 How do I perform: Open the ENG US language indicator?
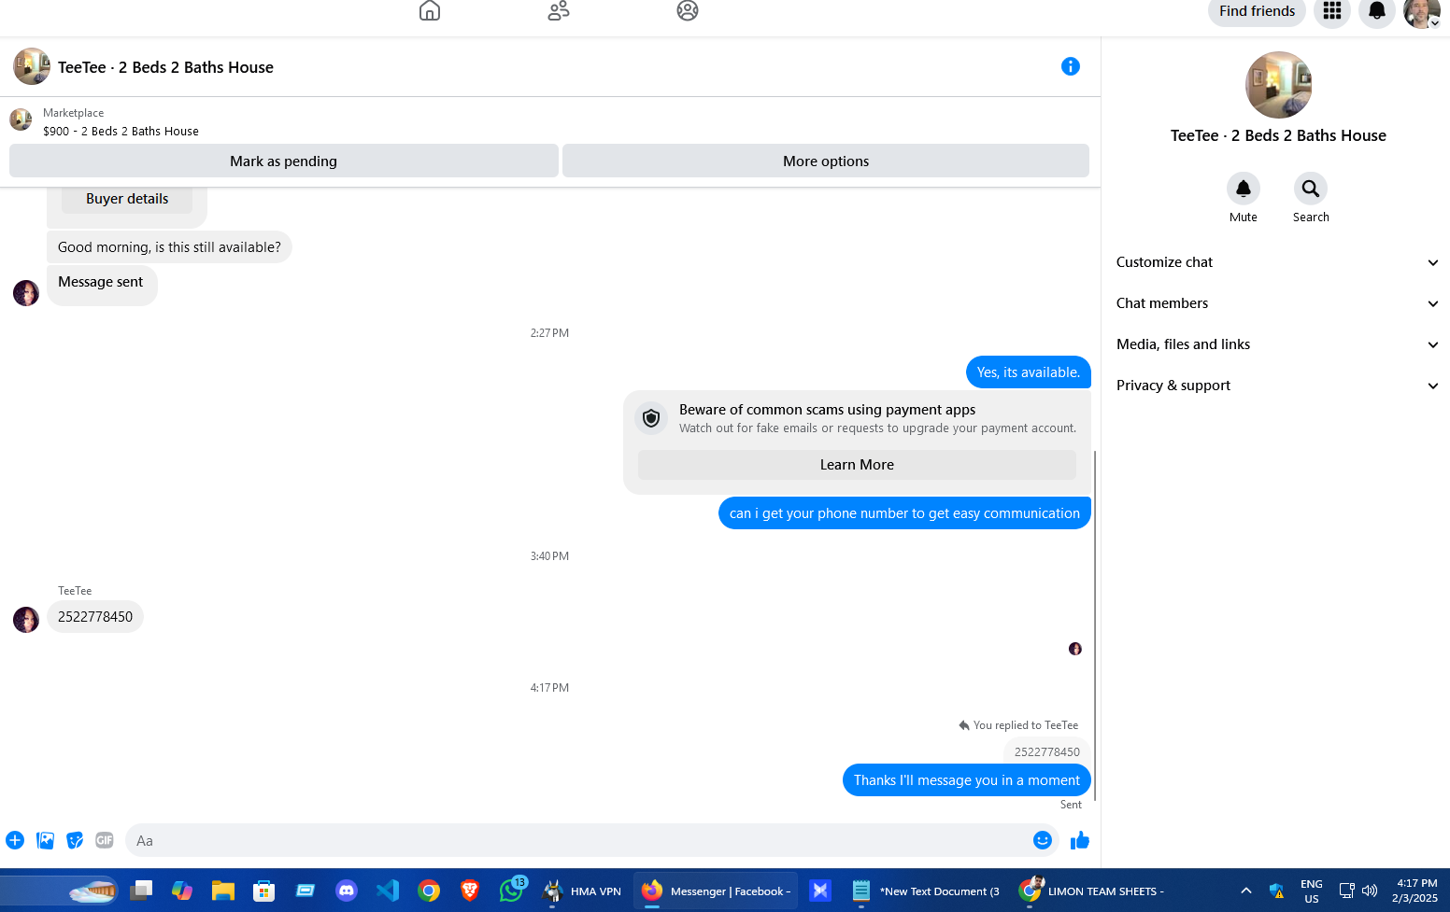pyautogui.click(x=1312, y=891)
